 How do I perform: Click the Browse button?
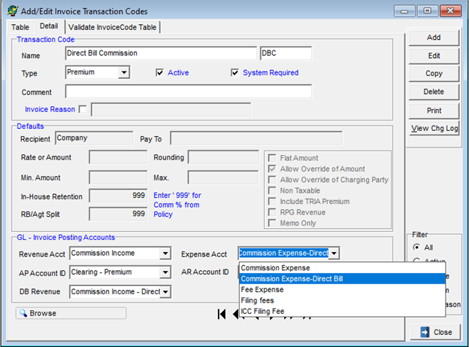[71, 313]
